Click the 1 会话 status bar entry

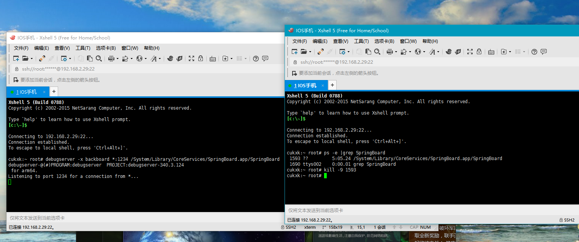[x=380, y=227]
